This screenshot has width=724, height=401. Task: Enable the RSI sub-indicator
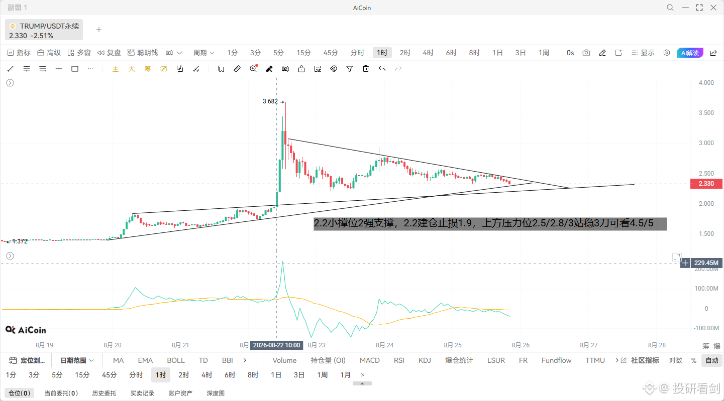399,360
